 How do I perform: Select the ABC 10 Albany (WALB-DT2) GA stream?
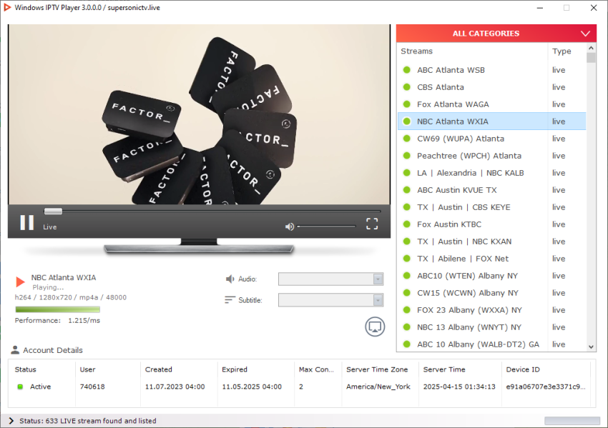click(491, 344)
